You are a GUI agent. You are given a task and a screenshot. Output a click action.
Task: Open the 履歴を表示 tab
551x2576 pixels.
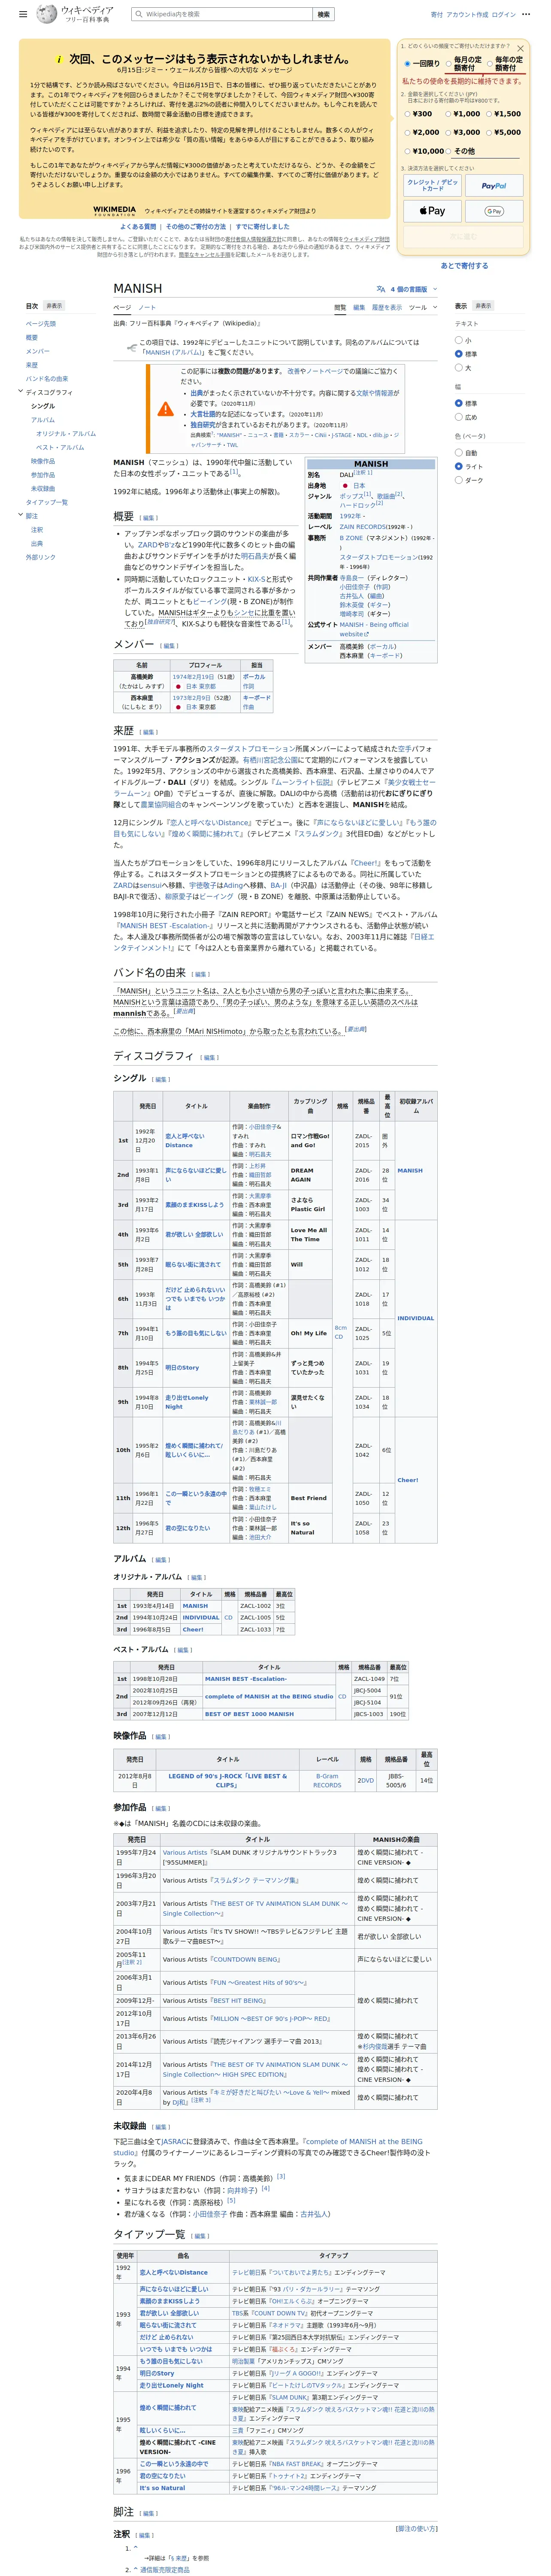point(387,307)
